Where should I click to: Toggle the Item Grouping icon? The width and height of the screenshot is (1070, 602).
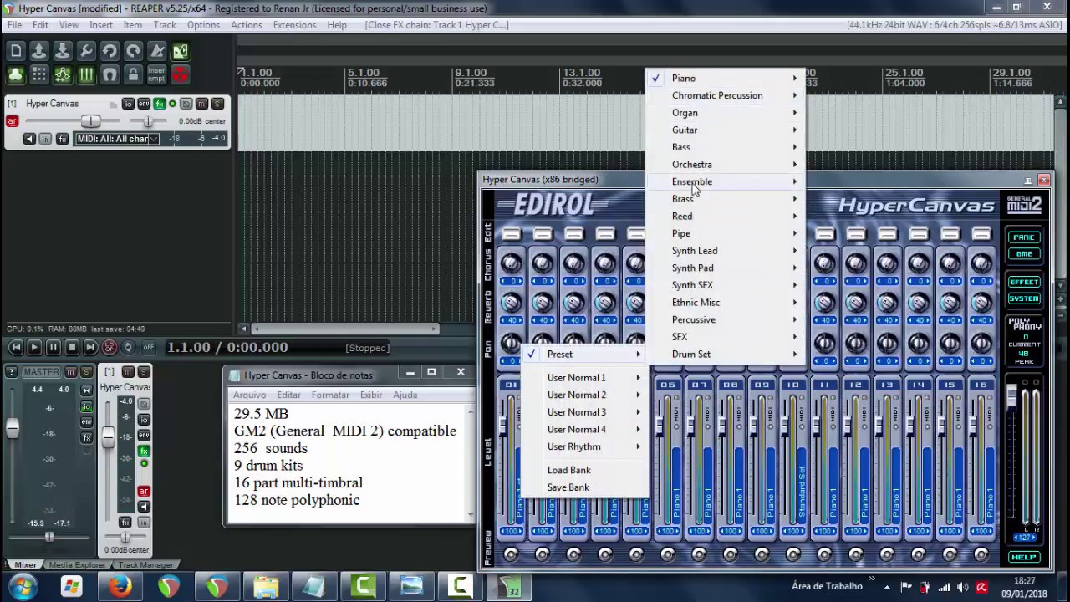16,74
